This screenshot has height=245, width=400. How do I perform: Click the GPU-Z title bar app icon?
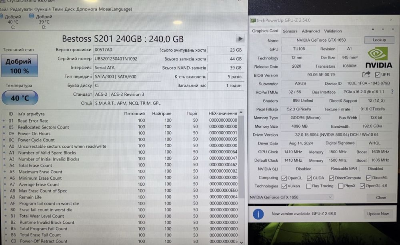(x=253, y=20)
